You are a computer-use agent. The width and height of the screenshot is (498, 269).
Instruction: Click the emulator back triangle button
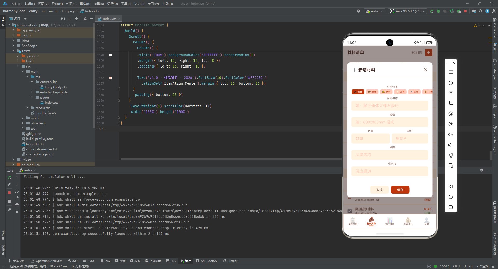(x=451, y=186)
